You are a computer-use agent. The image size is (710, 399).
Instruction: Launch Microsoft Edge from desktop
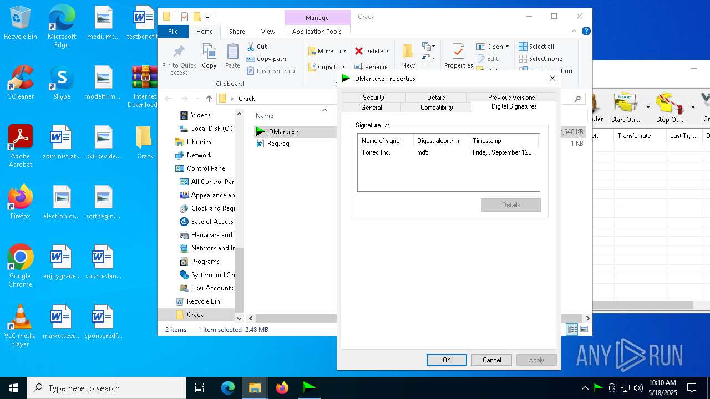coord(62,27)
